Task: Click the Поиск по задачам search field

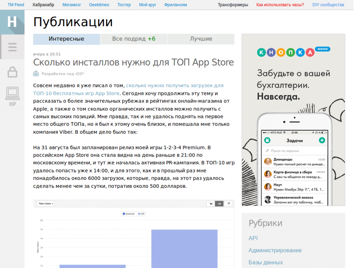Action: 294,150
